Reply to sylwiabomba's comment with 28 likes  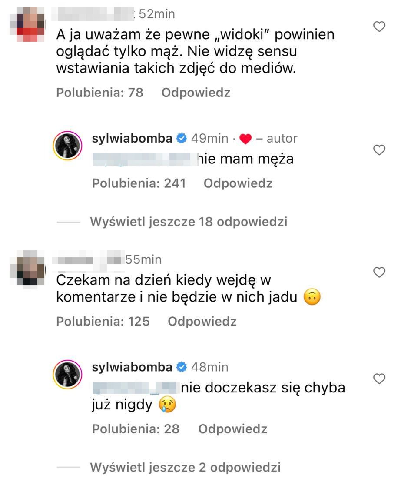click(232, 429)
